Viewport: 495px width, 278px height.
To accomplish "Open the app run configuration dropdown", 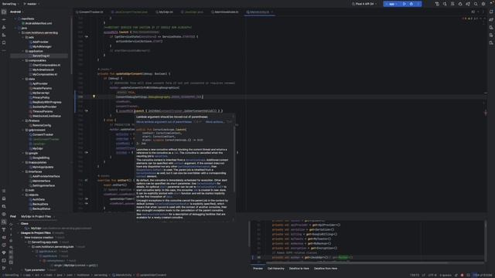I will pos(392,4).
